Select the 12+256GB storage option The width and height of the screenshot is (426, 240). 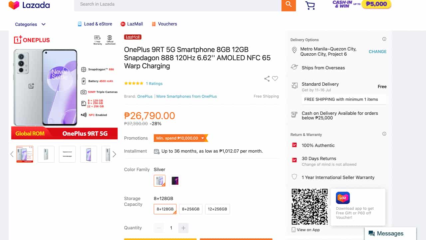[x=217, y=209]
